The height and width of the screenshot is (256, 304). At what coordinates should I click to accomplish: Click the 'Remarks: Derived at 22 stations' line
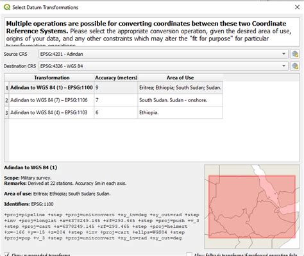[65, 183]
